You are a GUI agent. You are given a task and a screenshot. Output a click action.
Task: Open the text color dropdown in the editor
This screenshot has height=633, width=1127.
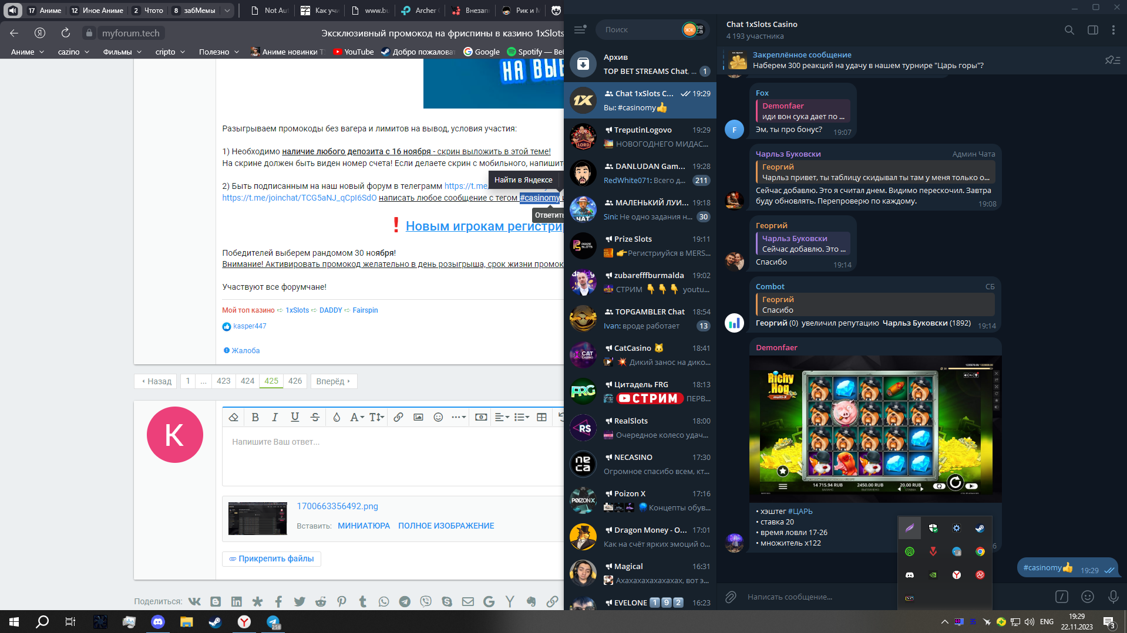(x=357, y=417)
